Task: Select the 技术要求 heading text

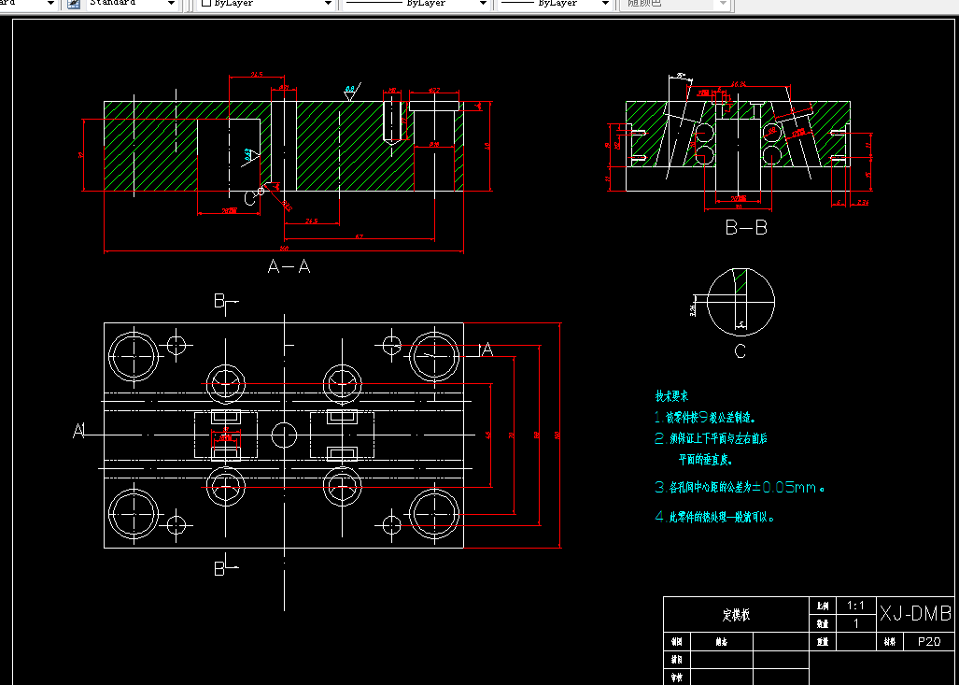Action: point(671,396)
